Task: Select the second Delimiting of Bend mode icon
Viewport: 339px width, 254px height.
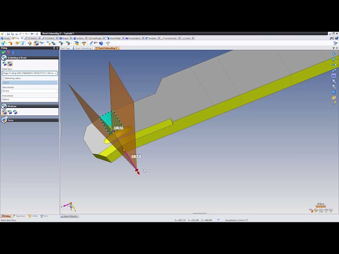Action: click(x=10, y=63)
